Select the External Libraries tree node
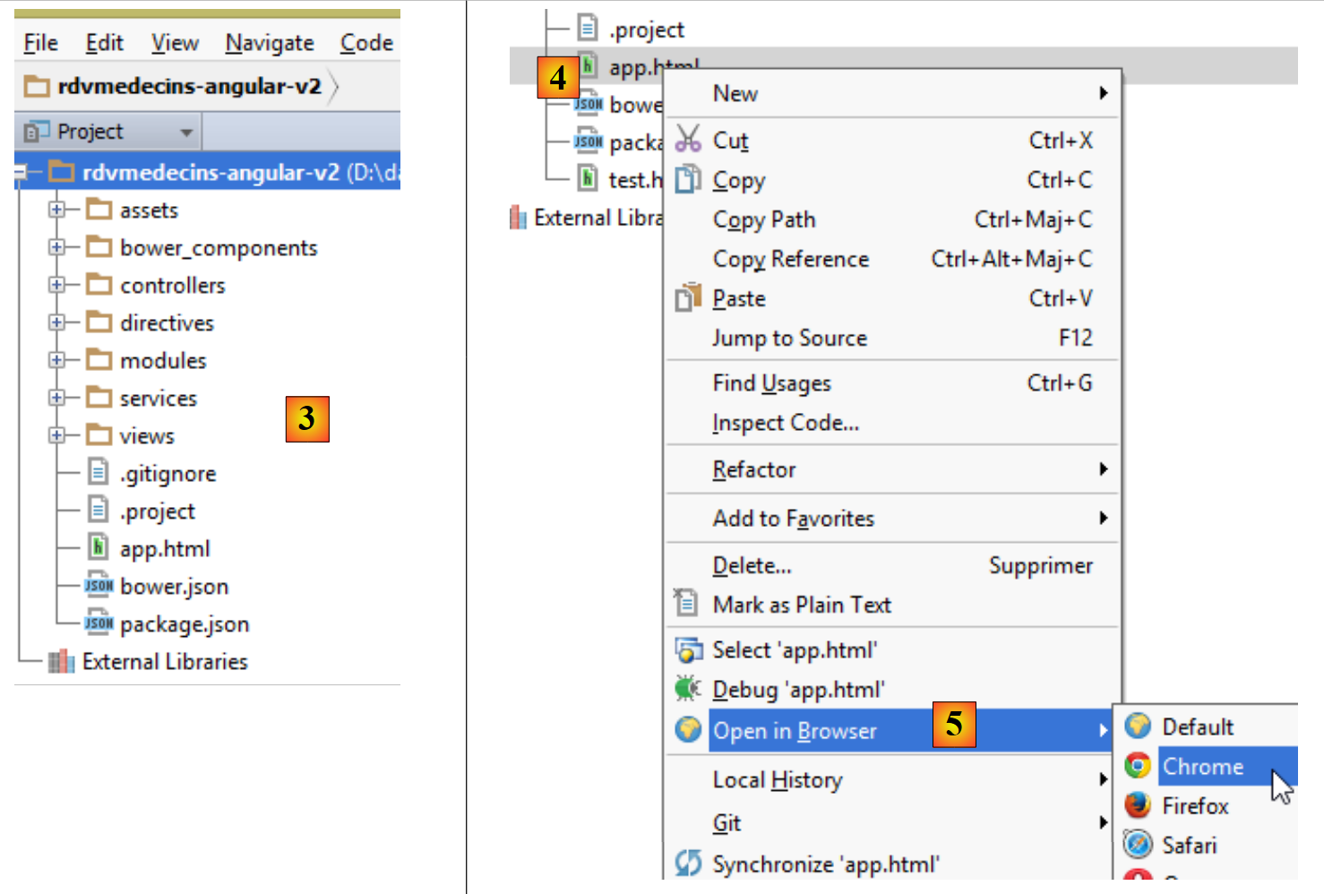 165,662
